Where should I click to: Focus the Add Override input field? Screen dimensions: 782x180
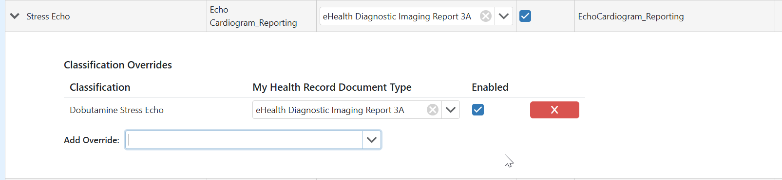point(244,140)
